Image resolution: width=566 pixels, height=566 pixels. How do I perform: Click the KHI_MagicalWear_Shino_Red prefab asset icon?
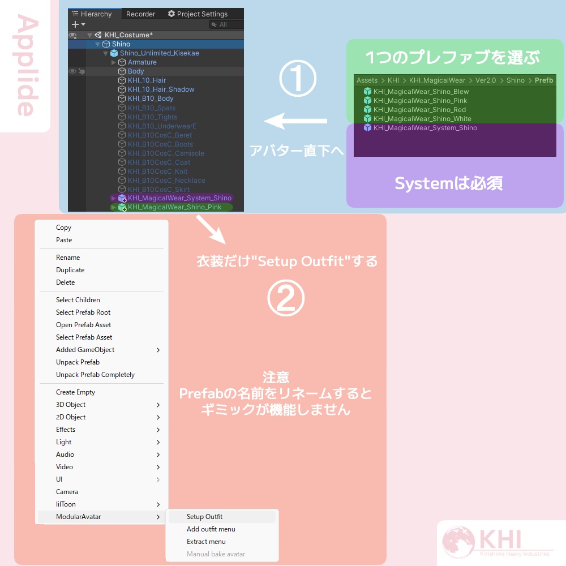point(367,109)
